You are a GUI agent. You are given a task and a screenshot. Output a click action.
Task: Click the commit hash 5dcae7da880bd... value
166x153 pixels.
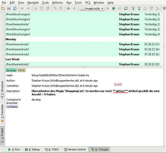coord(60,75)
